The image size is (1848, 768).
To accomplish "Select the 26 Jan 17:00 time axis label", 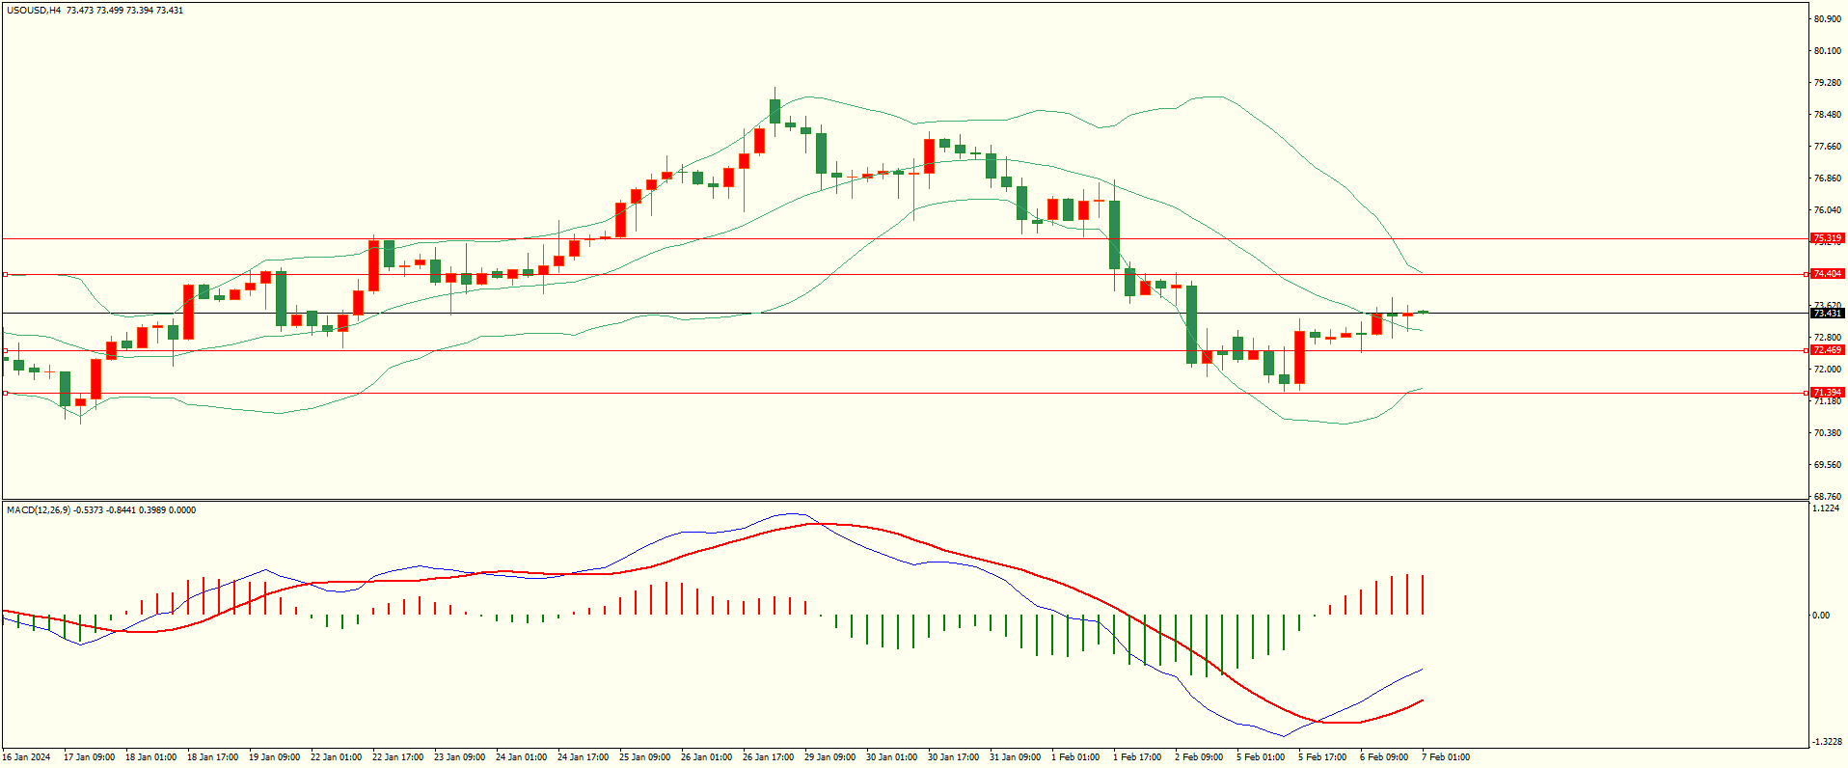I will point(768,757).
